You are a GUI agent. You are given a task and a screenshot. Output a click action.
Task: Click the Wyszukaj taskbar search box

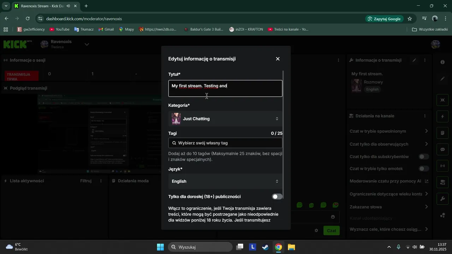click(x=200, y=247)
